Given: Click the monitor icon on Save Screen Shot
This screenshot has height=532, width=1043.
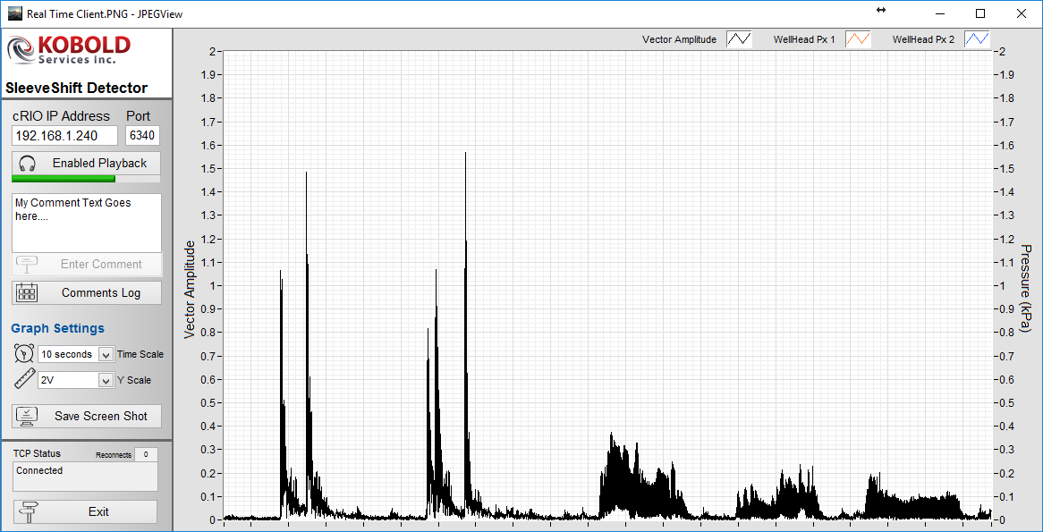Looking at the screenshot, I should tap(25, 415).
